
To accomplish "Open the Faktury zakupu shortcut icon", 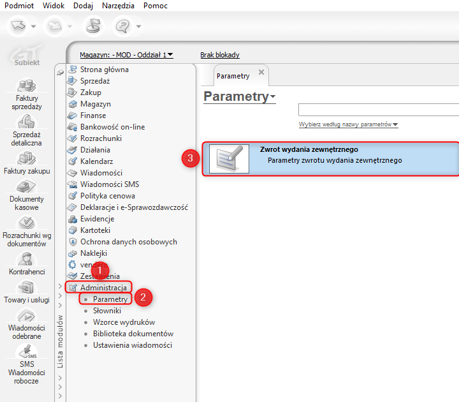I will click(27, 158).
